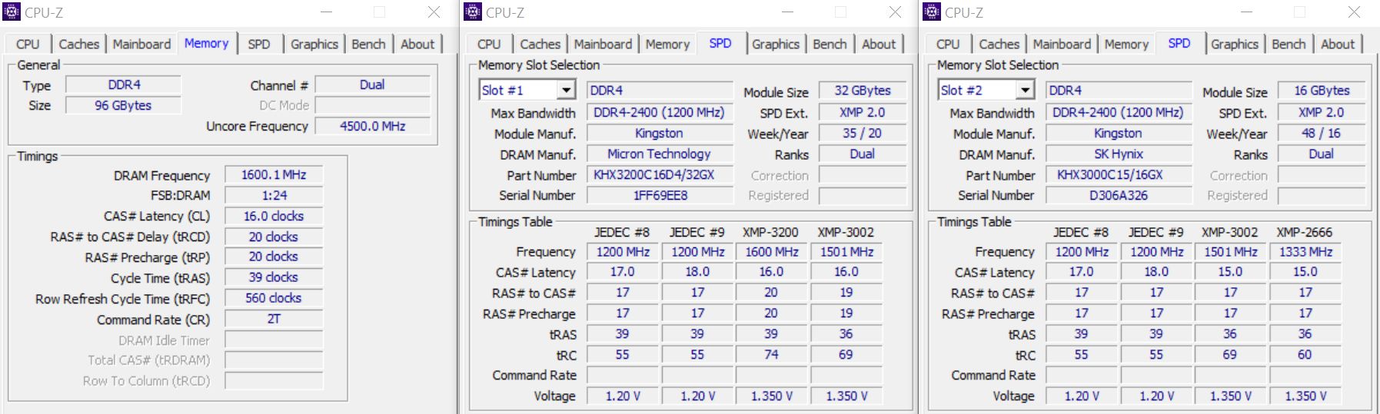Open Caches tab in third window
Viewport: 1380px width, 414px height.
click(x=999, y=44)
